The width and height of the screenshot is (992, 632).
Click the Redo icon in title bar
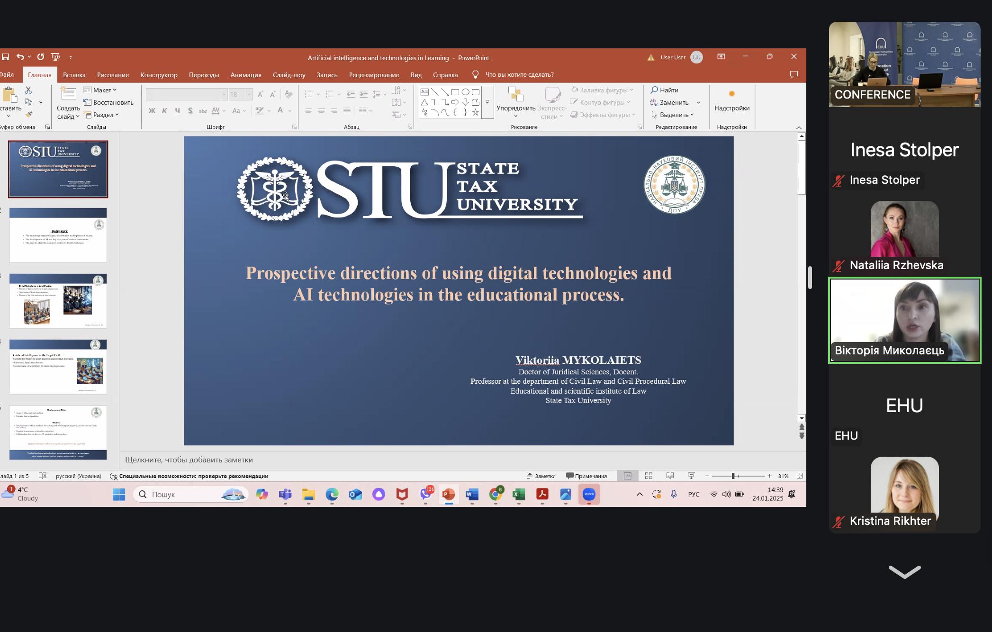coord(41,57)
